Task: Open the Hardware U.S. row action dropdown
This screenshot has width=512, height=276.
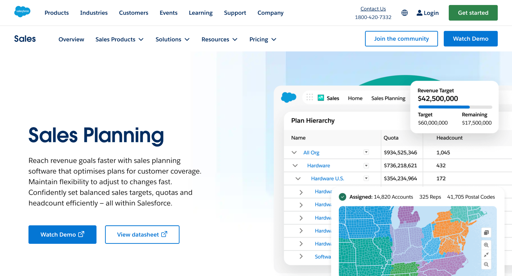Action: click(366, 178)
